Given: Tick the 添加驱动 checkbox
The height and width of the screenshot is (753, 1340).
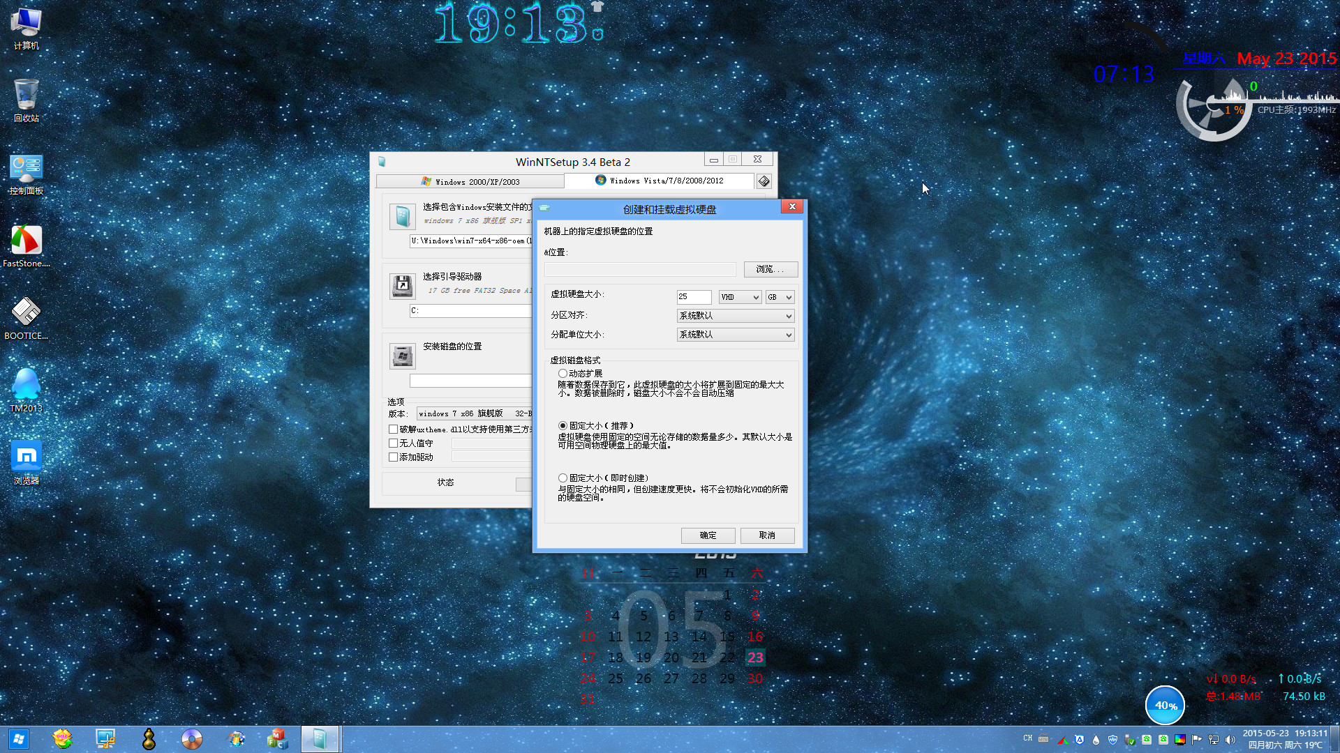Looking at the screenshot, I should pos(394,457).
